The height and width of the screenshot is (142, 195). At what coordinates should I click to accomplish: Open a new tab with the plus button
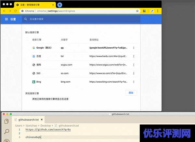(59, 5)
